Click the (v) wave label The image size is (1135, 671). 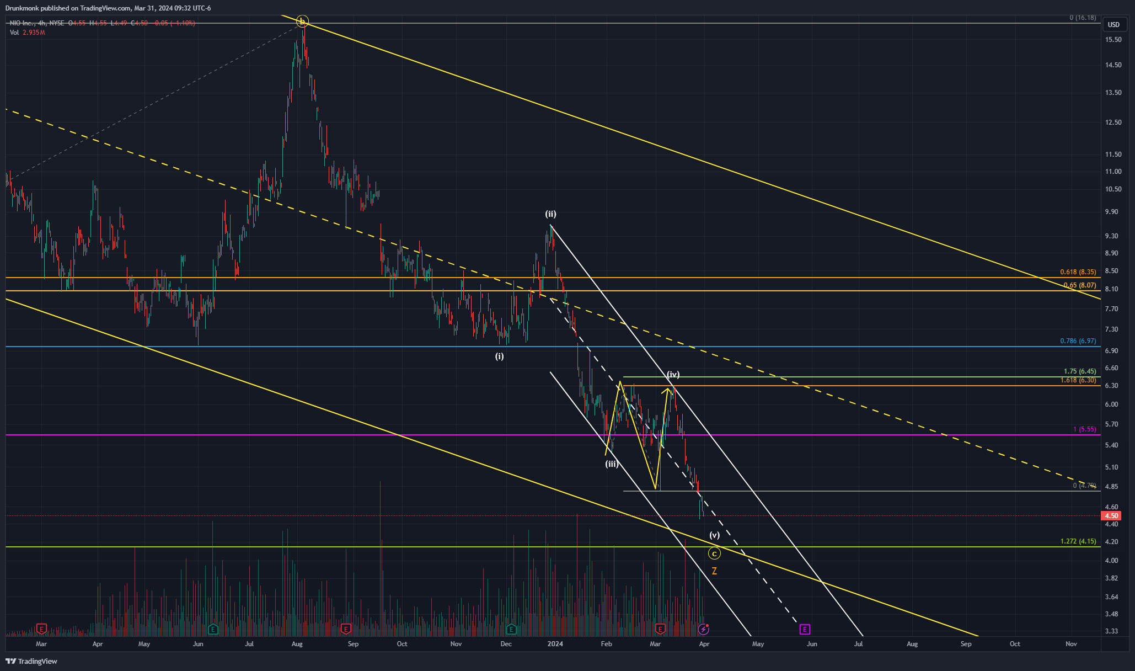pyautogui.click(x=714, y=535)
